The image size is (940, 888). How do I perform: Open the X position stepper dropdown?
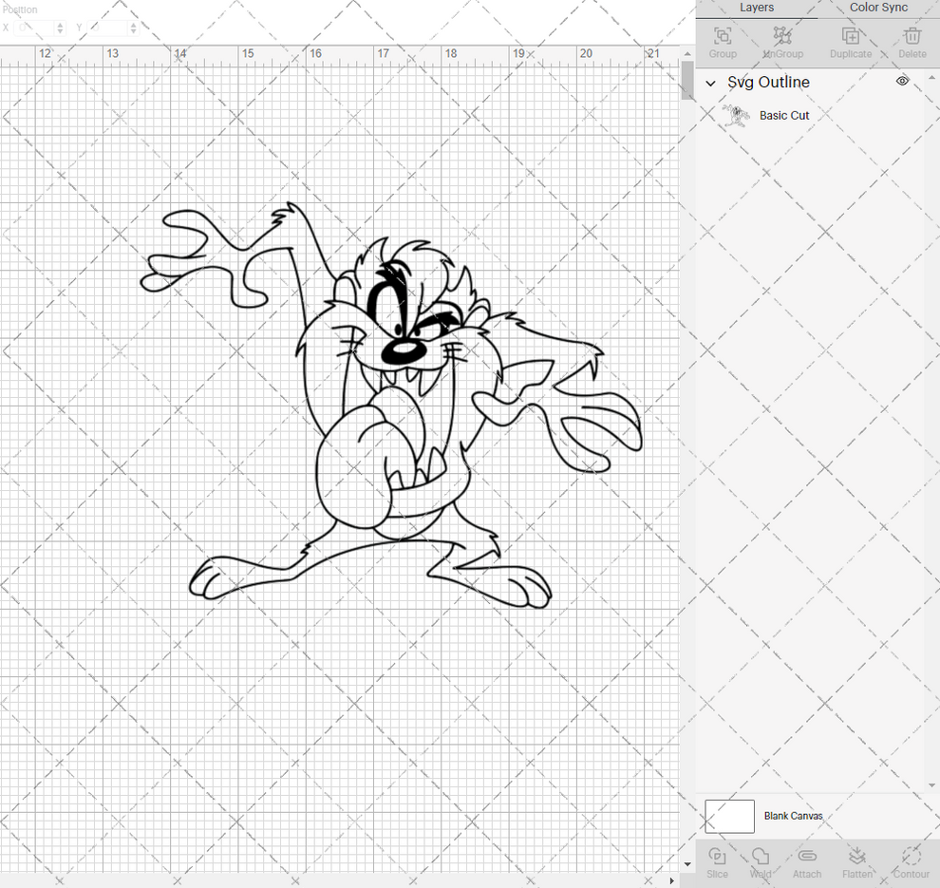click(59, 28)
